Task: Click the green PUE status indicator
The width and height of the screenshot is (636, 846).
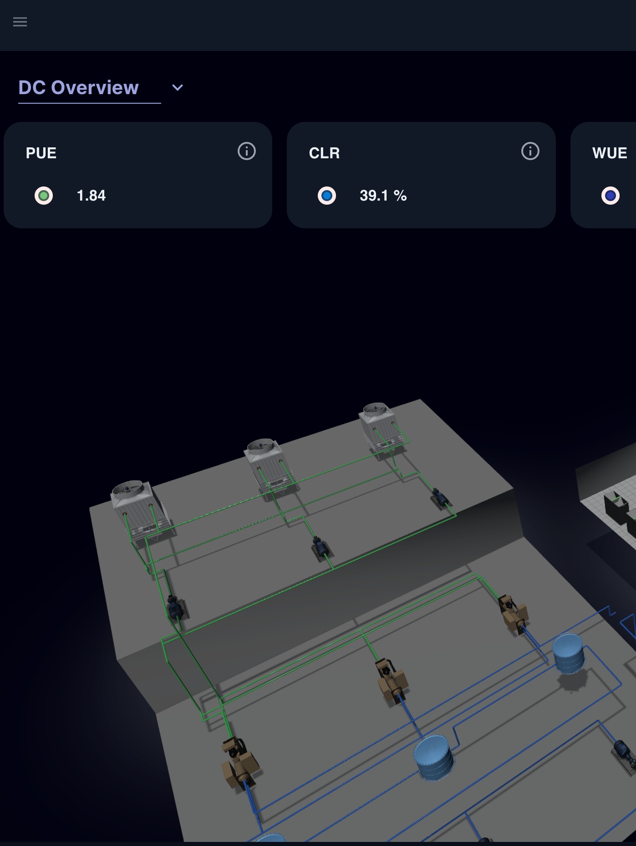Action: [44, 196]
